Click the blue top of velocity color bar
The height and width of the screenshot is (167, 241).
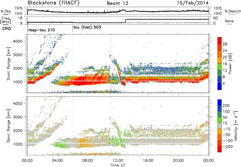(x=220, y=102)
